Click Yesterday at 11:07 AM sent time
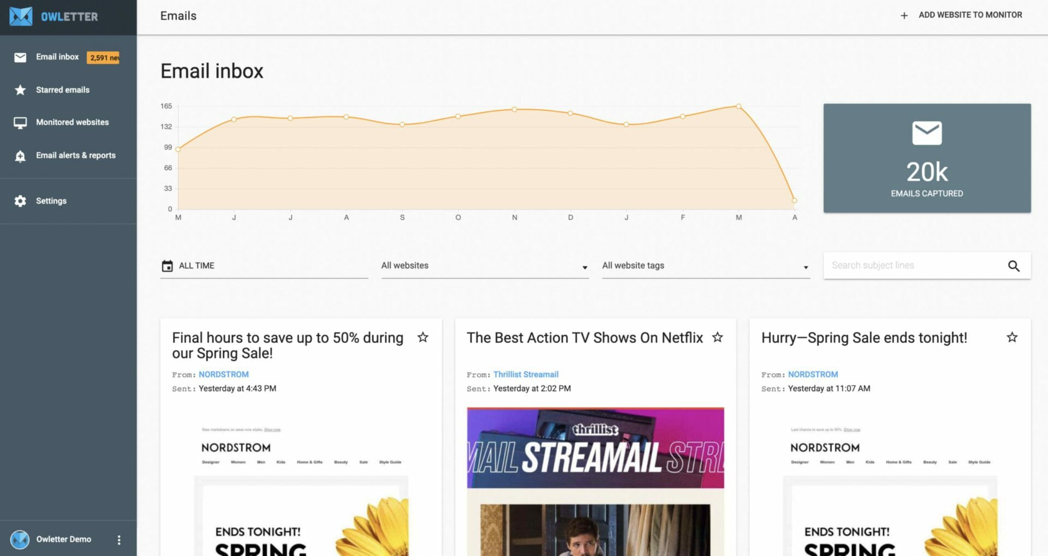 coord(829,388)
